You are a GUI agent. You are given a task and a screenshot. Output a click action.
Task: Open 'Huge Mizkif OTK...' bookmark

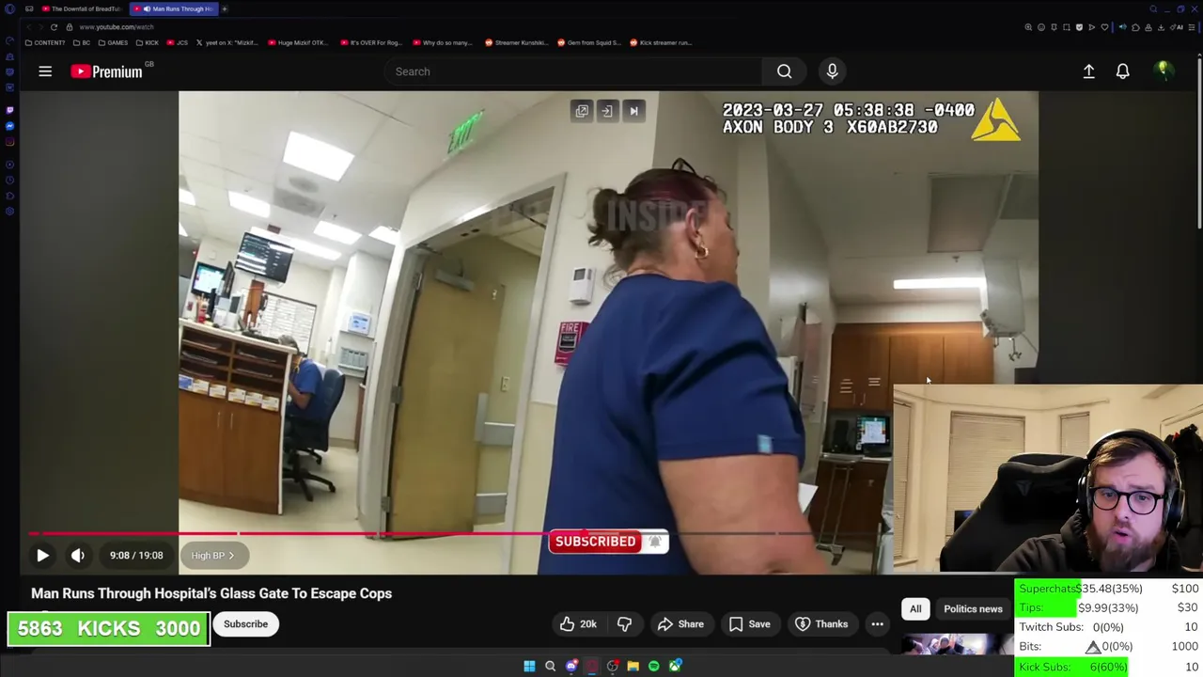pyautogui.click(x=298, y=42)
